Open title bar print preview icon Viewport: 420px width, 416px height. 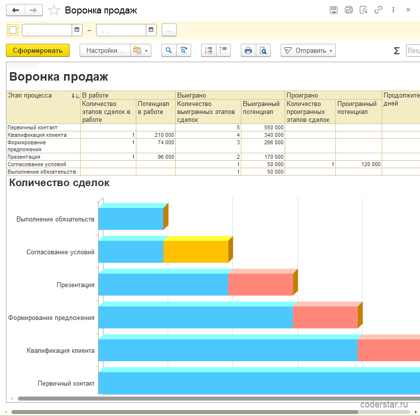click(363, 10)
